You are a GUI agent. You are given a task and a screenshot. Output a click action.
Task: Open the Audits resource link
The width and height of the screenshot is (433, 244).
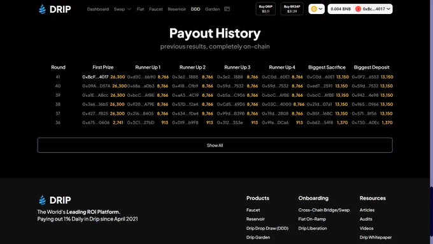pos(366,219)
